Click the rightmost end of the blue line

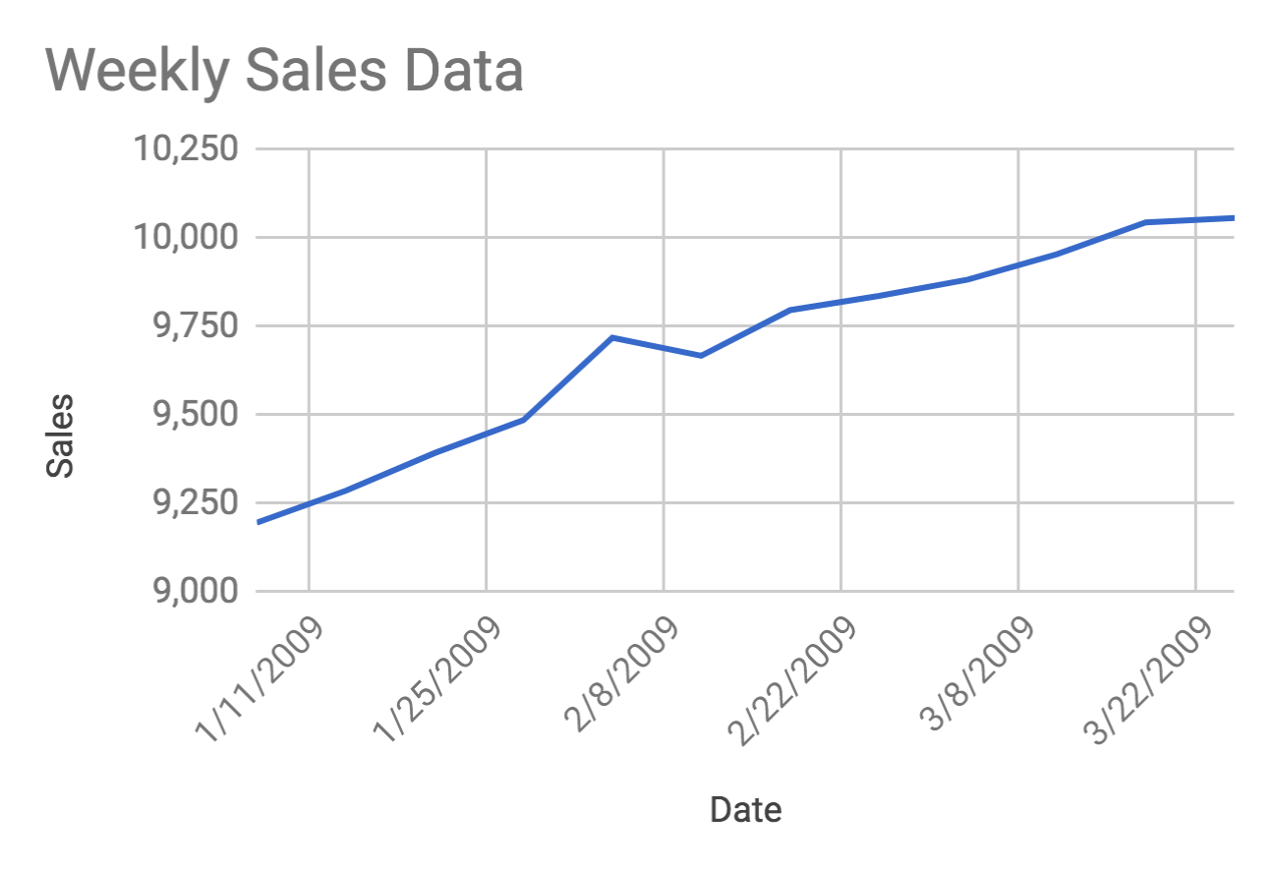(1232, 217)
